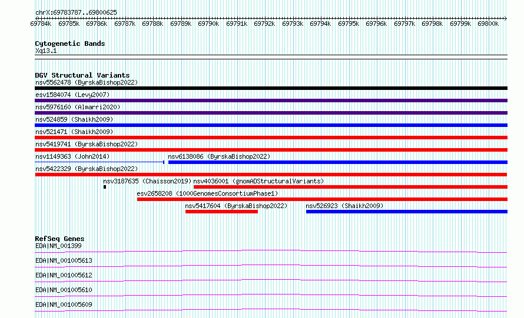Click the 69792k ruler position
524x318 pixels.
pos(264,24)
